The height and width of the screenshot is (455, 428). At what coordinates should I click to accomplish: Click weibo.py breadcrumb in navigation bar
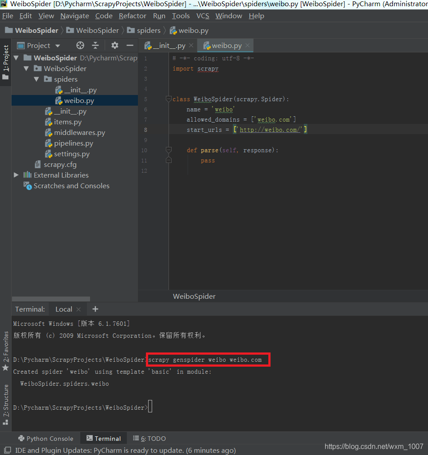(x=189, y=31)
